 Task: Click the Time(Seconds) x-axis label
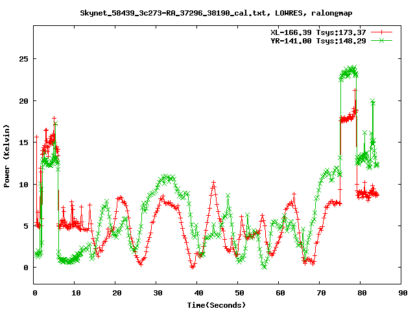pyautogui.click(x=217, y=305)
